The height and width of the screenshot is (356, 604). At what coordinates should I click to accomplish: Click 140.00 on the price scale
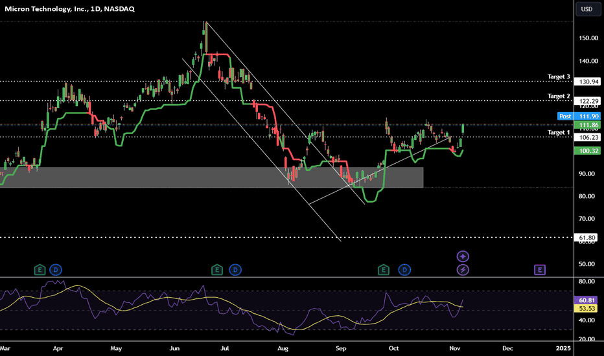pos(588,61)
